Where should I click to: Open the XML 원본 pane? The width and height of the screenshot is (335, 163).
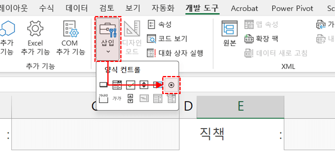[x=230, y=34]
